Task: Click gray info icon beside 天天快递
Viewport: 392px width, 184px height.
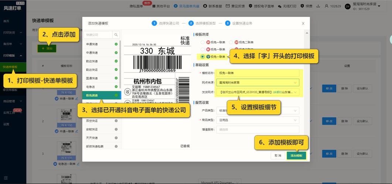Action: tap(116, 138)
